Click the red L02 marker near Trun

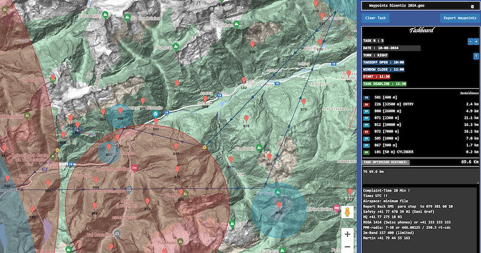tap(244, 81)
